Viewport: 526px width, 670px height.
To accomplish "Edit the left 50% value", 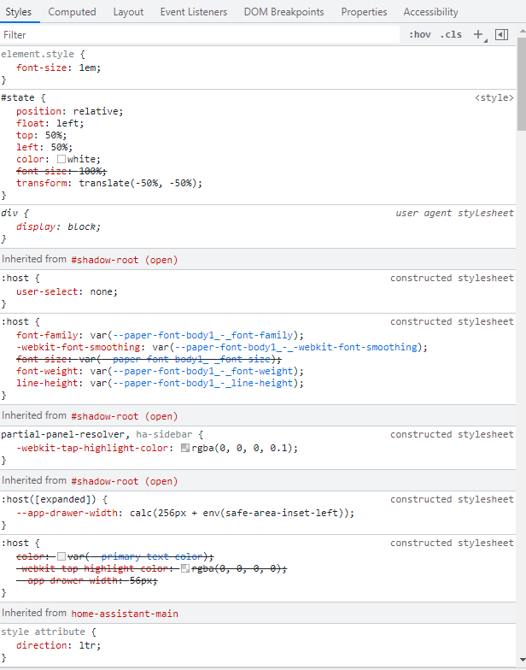I will (x=60, y=147).
